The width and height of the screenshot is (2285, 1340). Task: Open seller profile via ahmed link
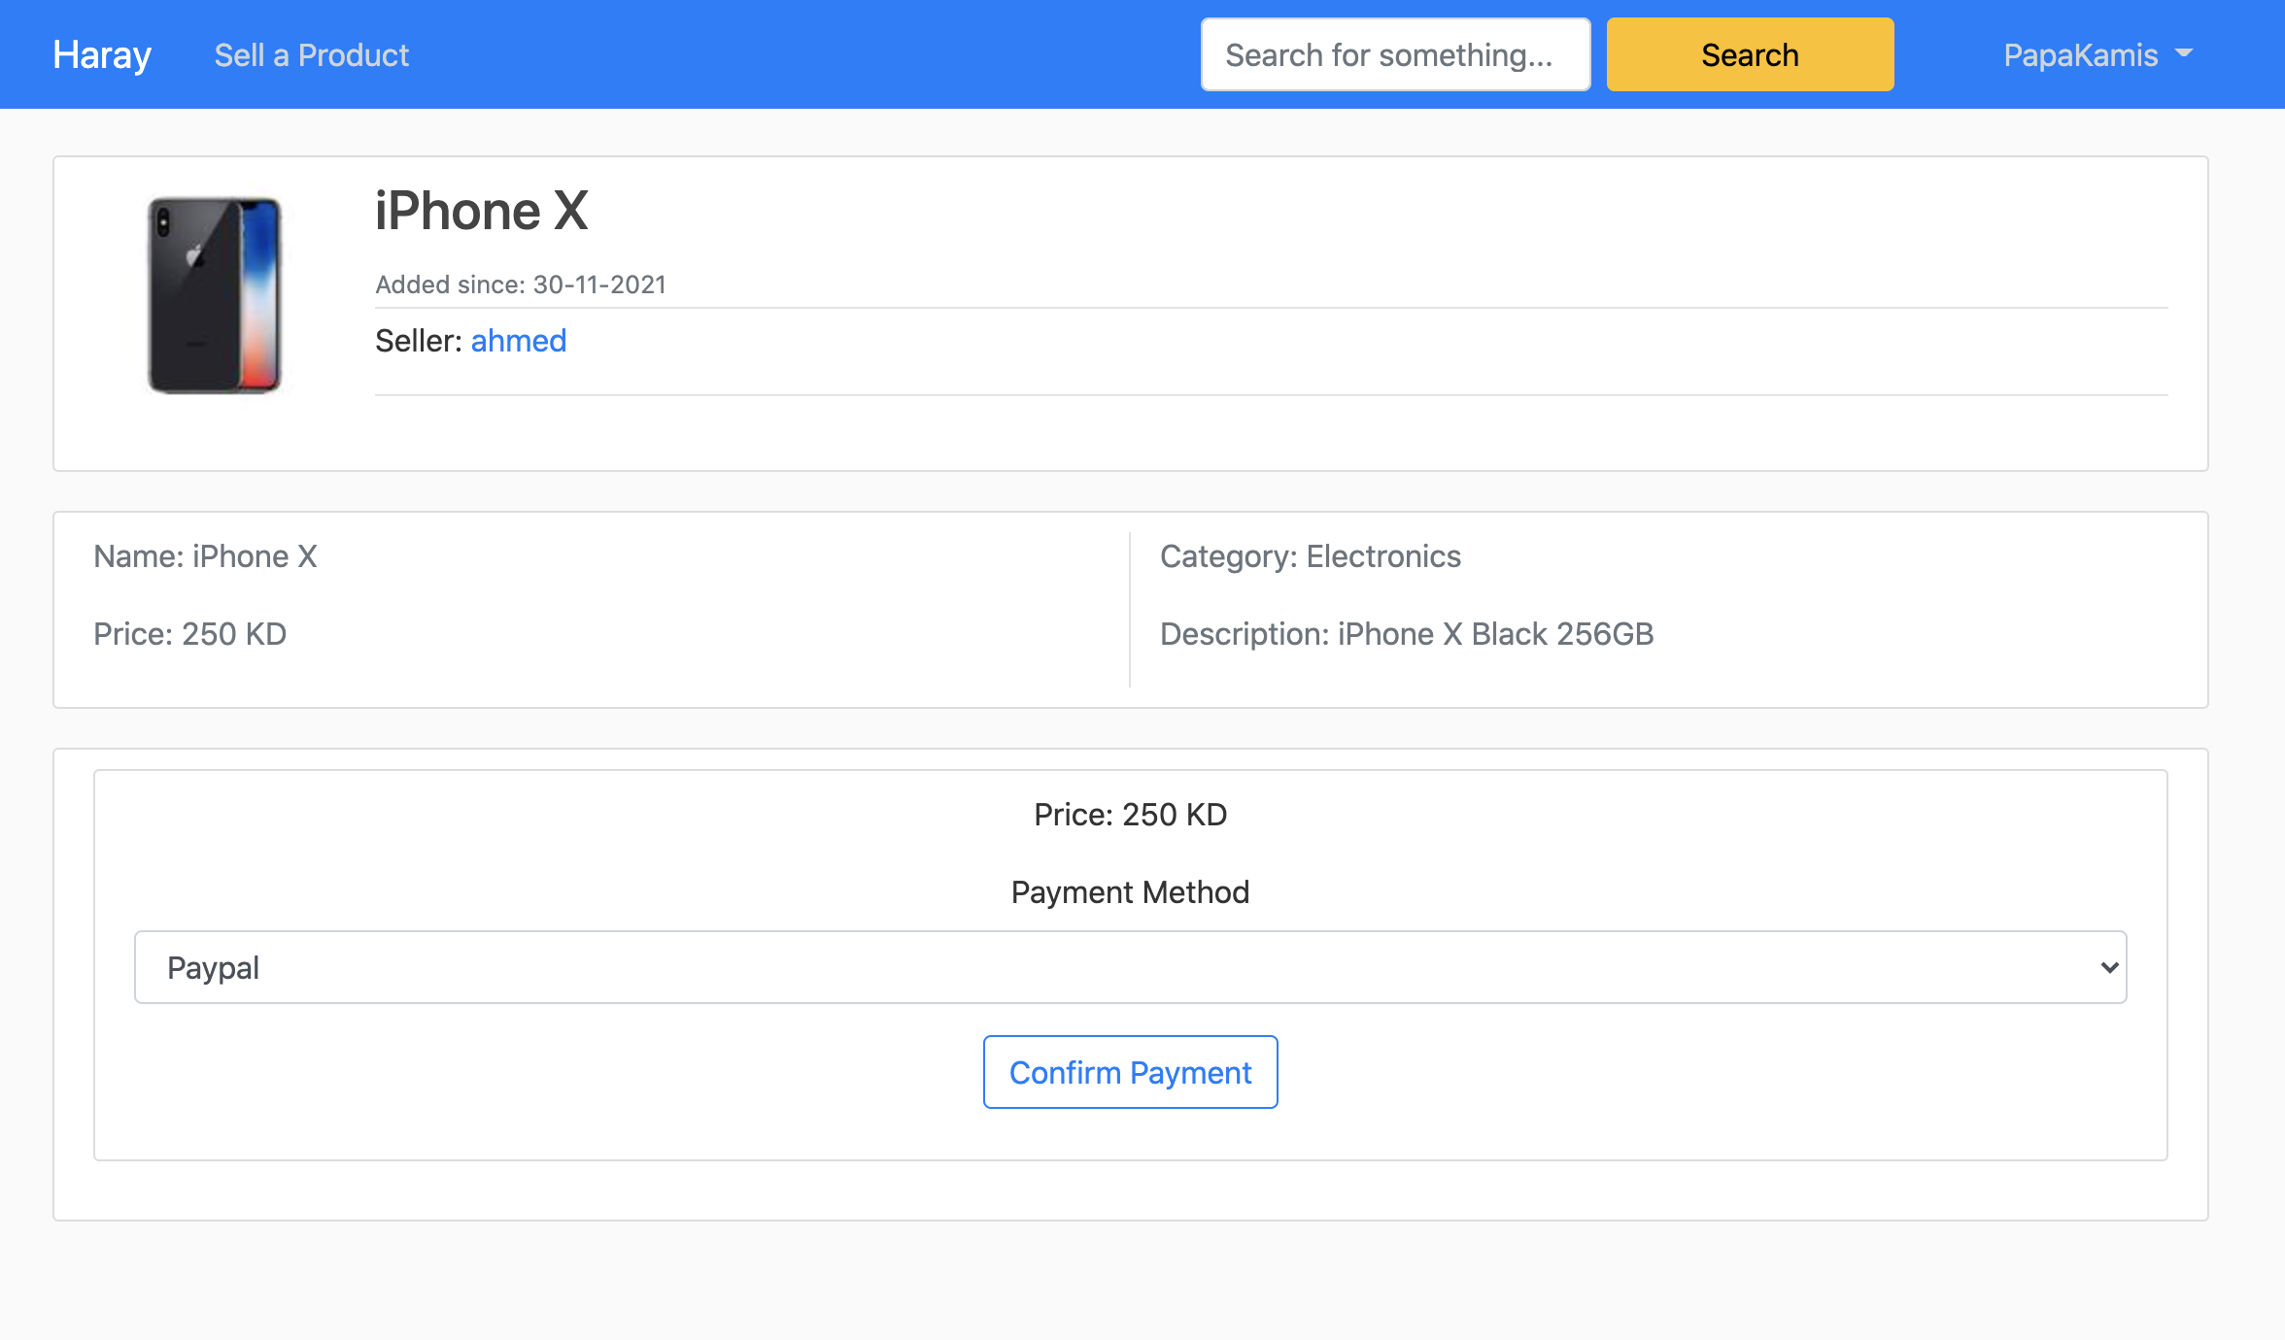(519, 341)
